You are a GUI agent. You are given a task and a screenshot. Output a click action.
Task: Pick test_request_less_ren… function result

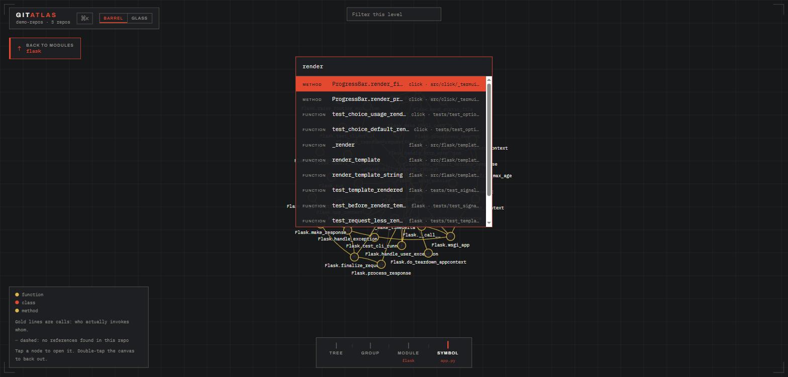coord(391,221)
